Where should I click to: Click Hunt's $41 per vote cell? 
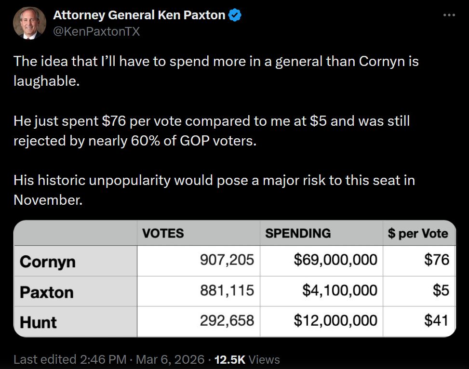(437, 320)
